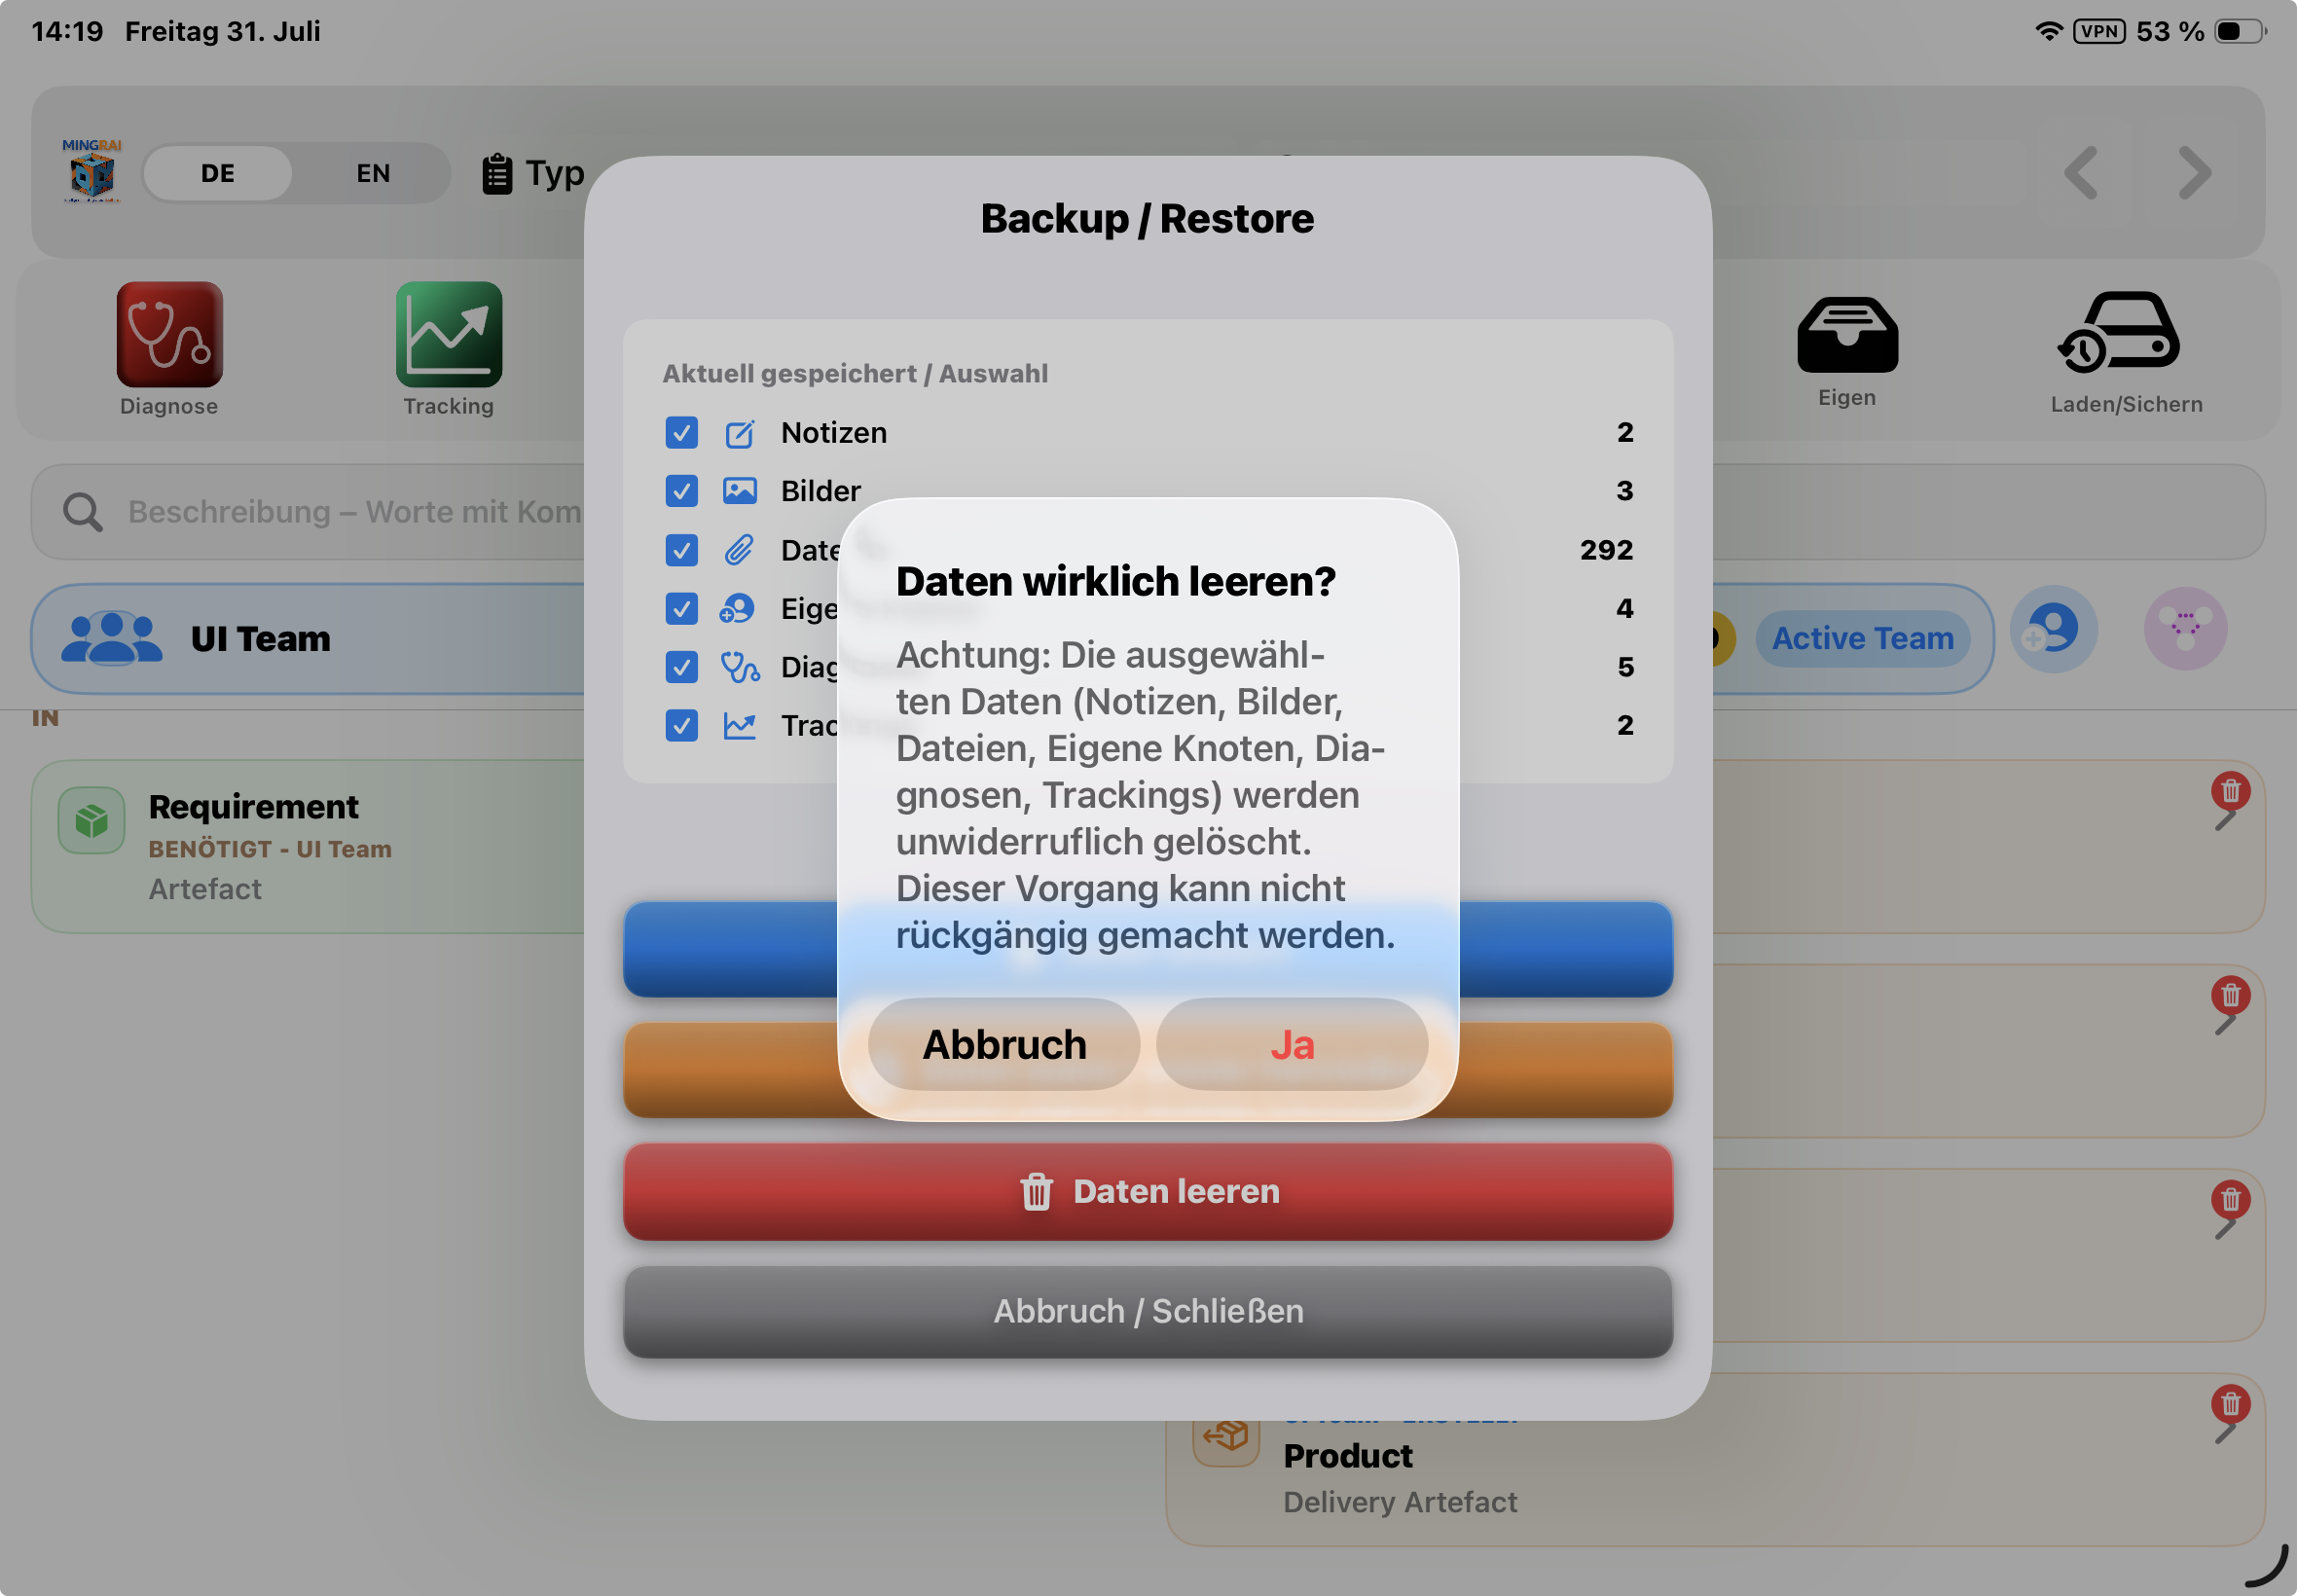Focus the Beschreibung search field
This screenshot has height=1596, width=2297.
coord(1147,512)
